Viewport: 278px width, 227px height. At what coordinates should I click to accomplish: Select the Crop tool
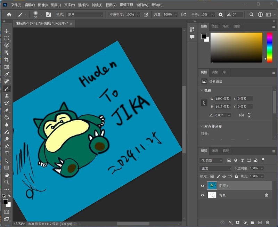(x=7, y=60)
